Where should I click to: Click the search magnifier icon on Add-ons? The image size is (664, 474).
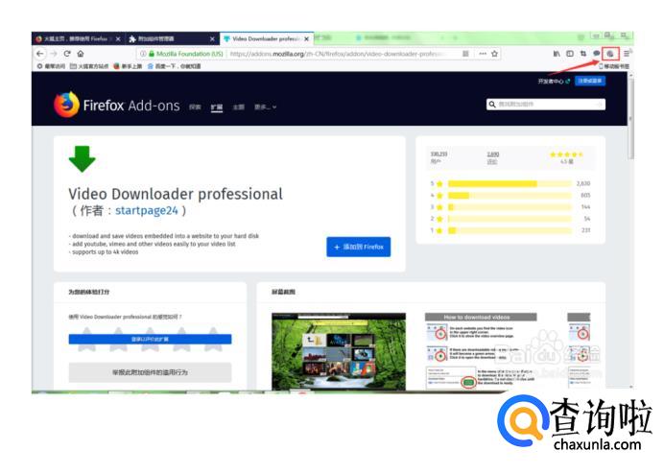[x=492, y=105]
